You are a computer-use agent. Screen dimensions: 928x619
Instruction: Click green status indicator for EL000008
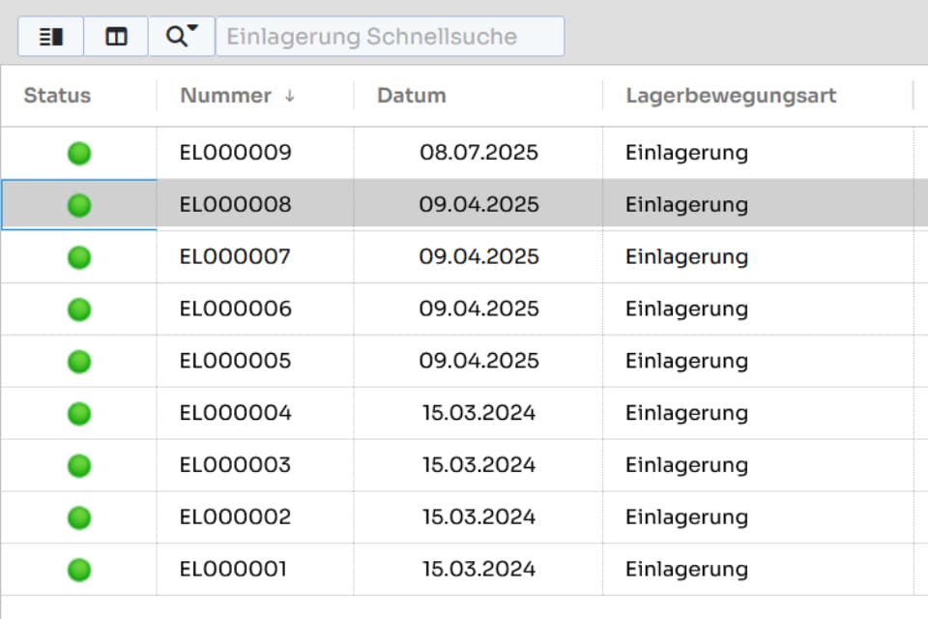tap(79, 205)
